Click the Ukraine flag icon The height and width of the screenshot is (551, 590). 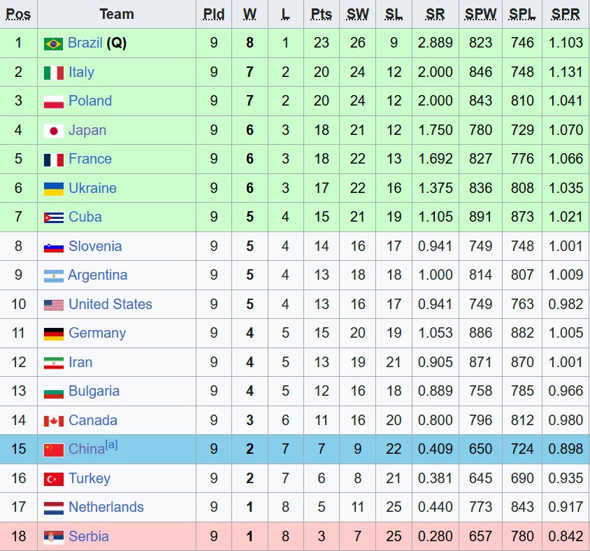[x=53, y=189]
